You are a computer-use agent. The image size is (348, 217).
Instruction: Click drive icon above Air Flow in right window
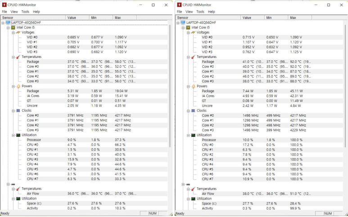click(188, 184)
